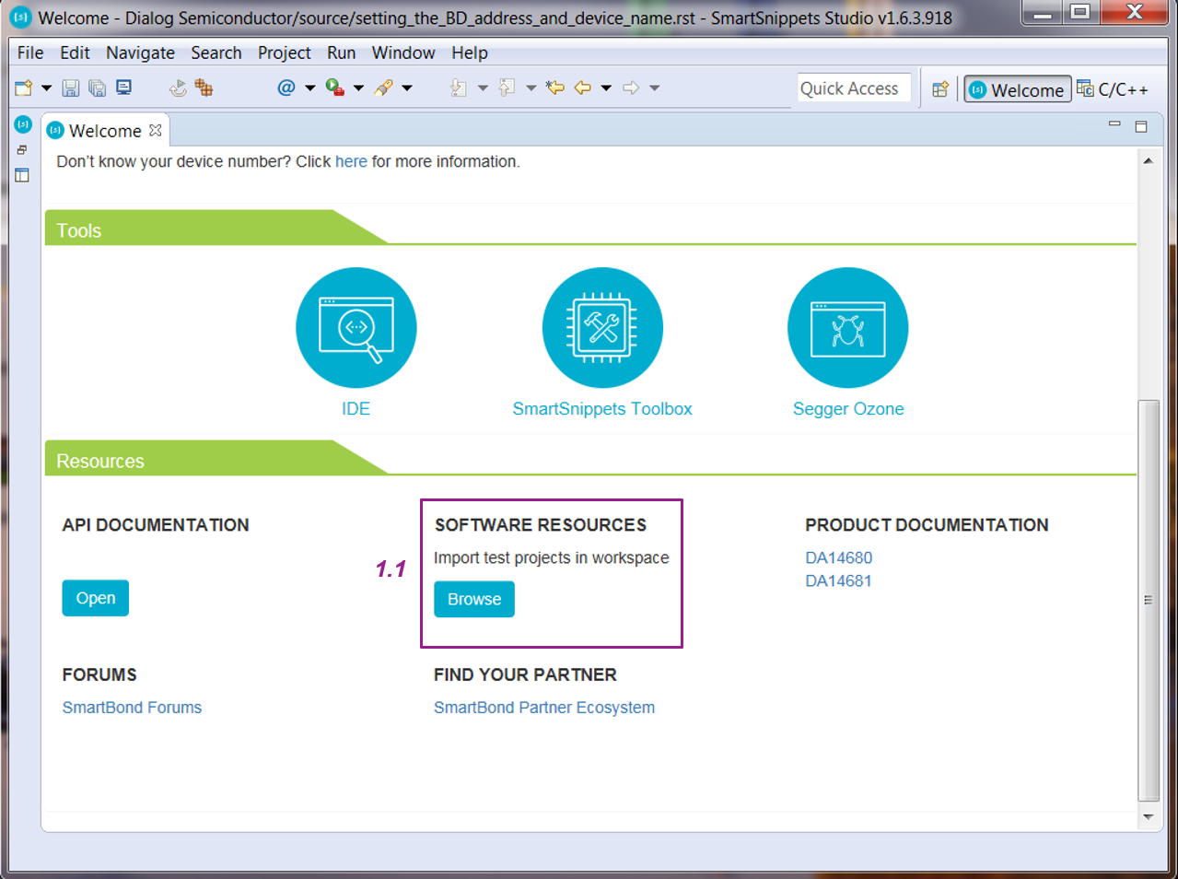Screen dimensions: 1178x879
Task: Click Browse under Software Resources
Action: [x=474, y=599]
